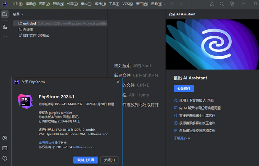Click the 授权给 gurgles tumbles line
259x166 pixels.
pos(55,113)
